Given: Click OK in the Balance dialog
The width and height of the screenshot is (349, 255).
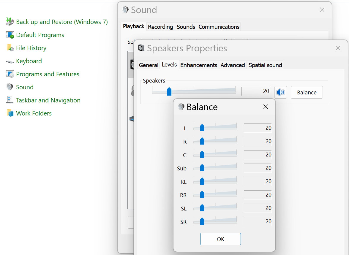Looking at the screenshot, I should (220, 239).
